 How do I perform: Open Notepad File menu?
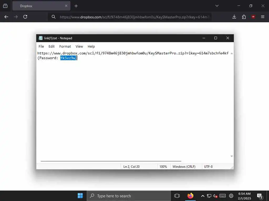click(x=41, y=47)
